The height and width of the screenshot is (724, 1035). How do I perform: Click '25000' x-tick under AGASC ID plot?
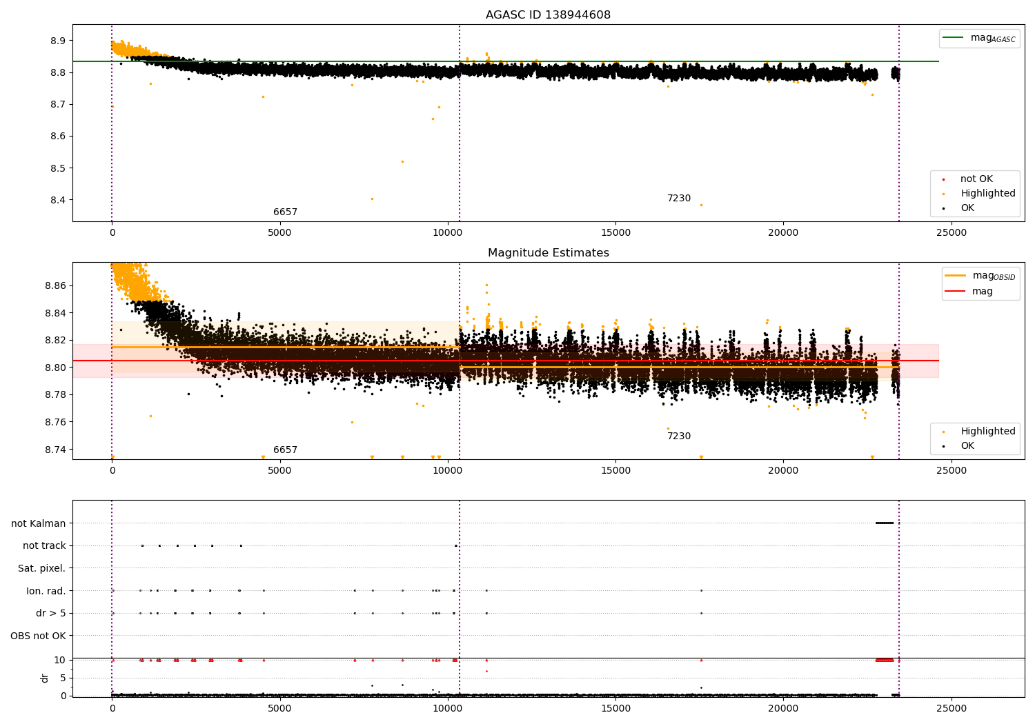951,233
